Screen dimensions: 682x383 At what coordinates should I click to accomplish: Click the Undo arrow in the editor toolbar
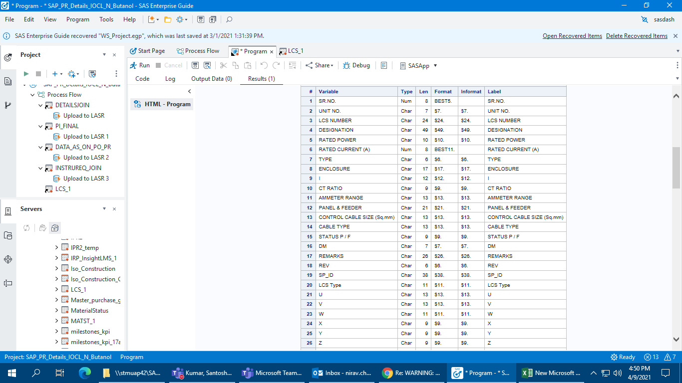pos(264,65)
